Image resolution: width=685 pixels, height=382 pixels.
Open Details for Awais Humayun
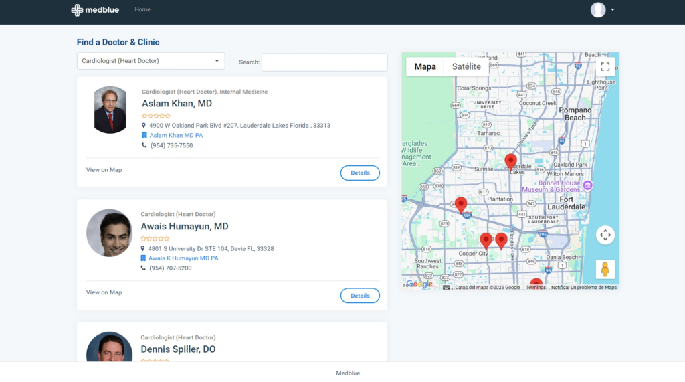[360, 296]
